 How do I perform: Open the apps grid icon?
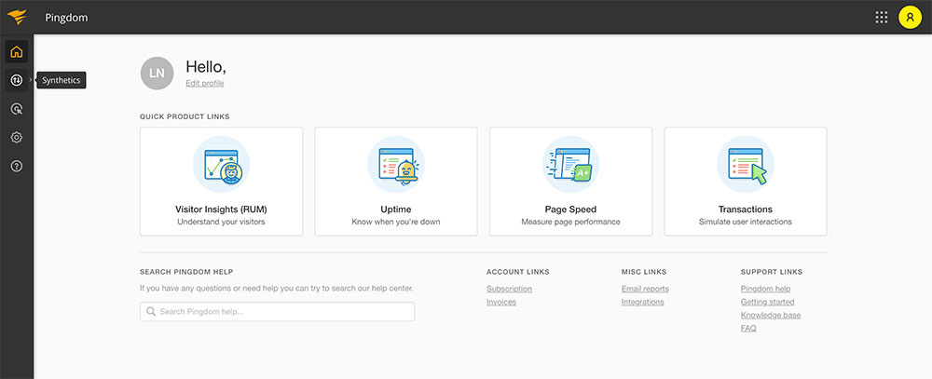click(x=882, y=17)
